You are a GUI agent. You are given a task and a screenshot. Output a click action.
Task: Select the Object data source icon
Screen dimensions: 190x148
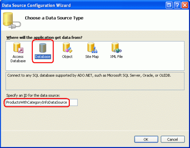coord(67,48)
